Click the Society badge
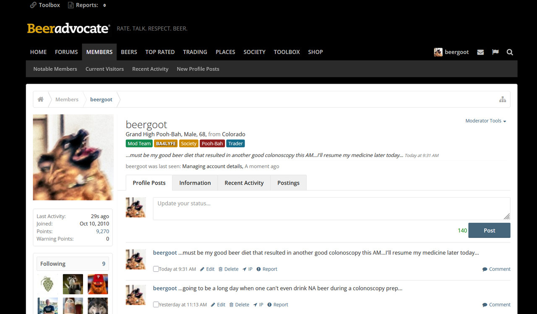537x314 pixels. point(188,143)
